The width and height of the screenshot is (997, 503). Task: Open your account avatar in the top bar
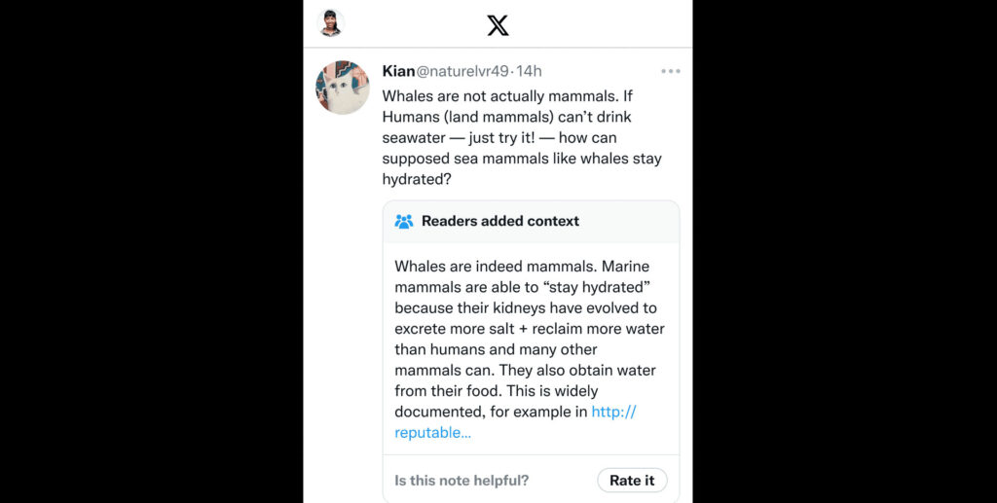point(331,23)
